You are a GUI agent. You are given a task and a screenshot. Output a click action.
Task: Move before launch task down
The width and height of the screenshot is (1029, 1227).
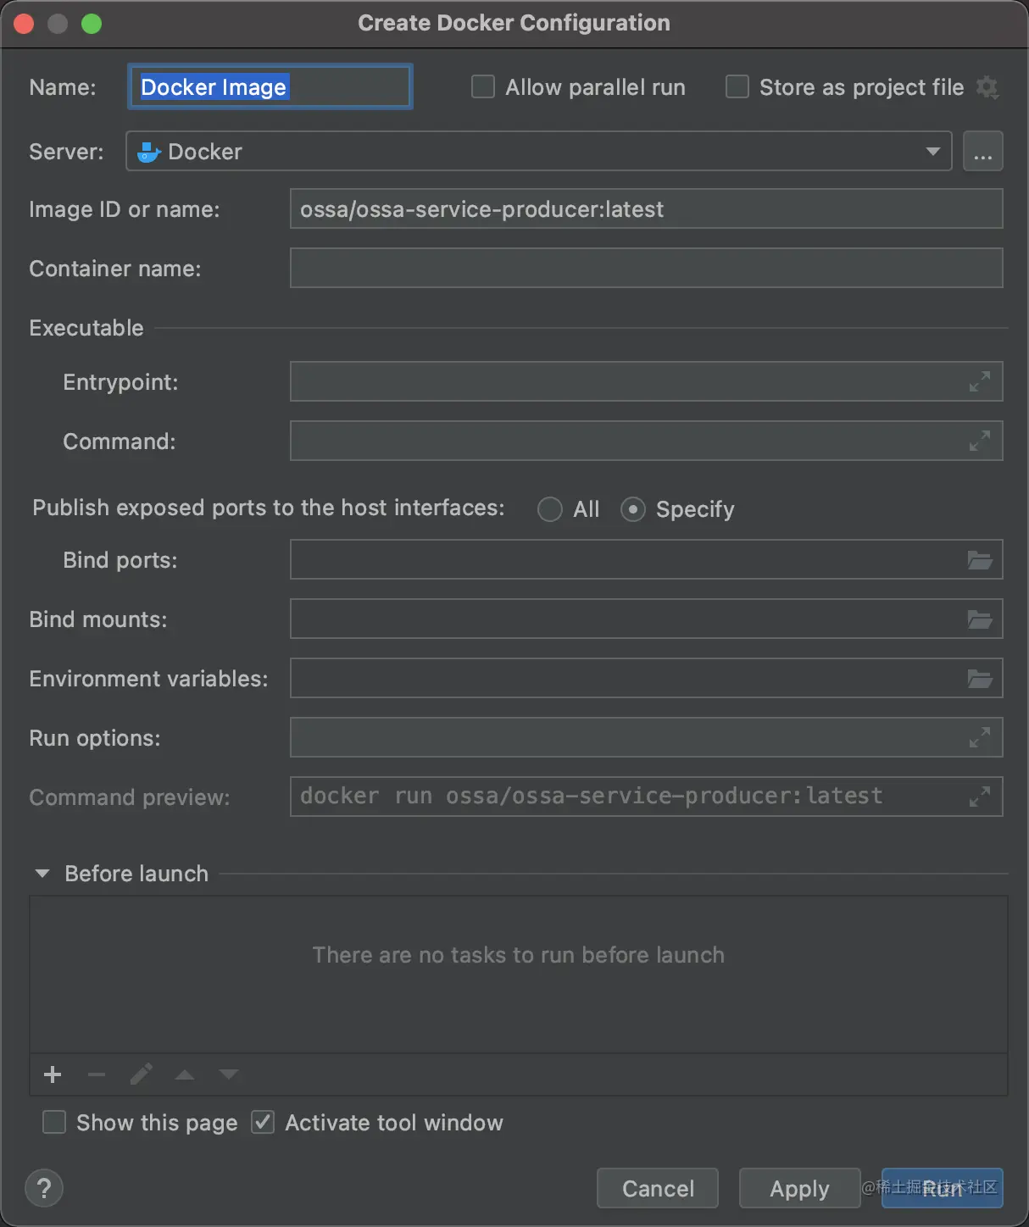pyautogui.click(x=229, y=1074)
